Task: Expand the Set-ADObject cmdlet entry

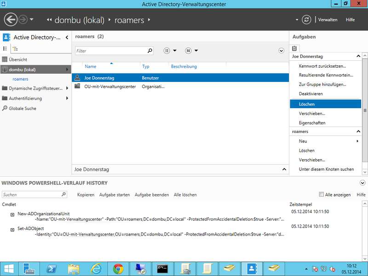Action: point(12,230)
